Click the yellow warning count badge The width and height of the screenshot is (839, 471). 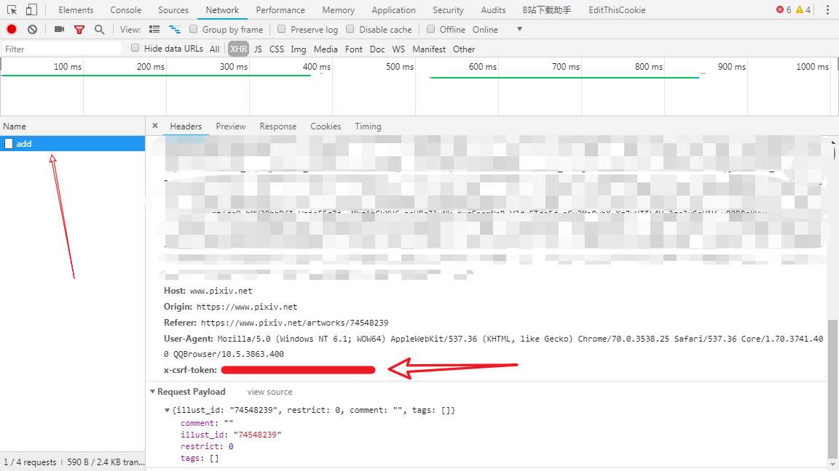click(x=803, y=9)
